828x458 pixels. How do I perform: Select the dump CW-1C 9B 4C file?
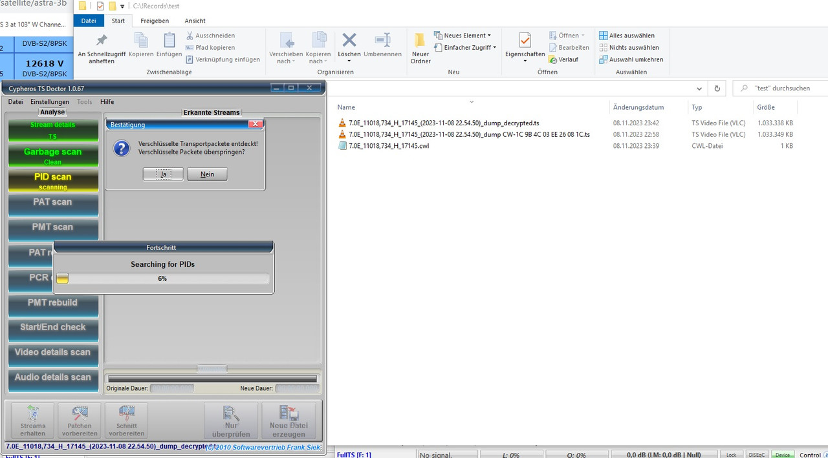[x=469, y=134]
